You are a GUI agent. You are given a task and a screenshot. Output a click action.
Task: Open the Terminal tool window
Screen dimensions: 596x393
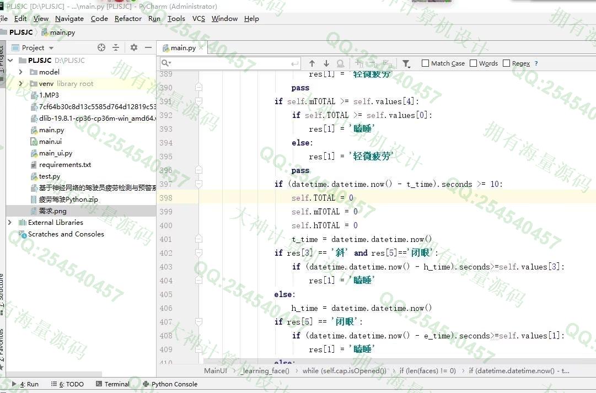click(x=113, y=384)
